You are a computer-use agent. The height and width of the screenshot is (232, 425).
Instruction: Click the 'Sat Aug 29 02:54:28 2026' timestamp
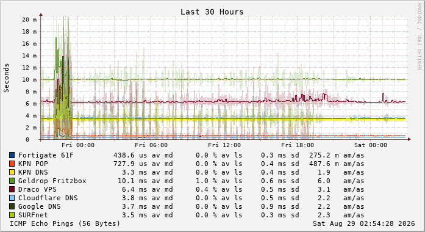[364, 223]
